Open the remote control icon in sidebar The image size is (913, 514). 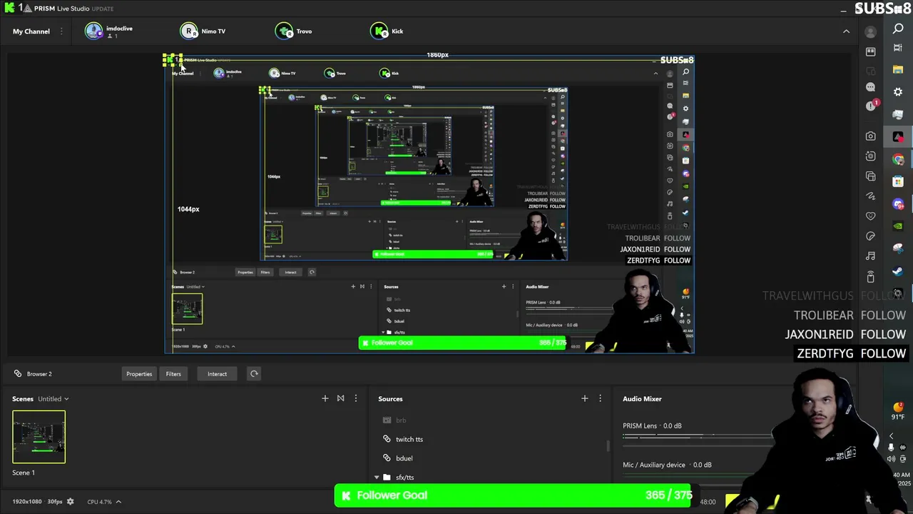(870, 276)
